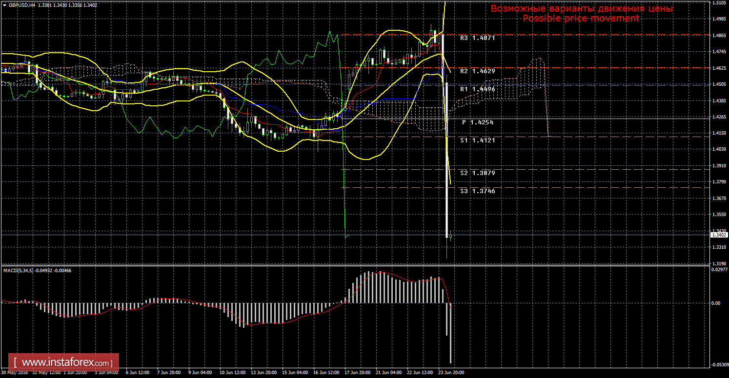
Task: Click the R3 1.4871 resistance label
Action: [x=478, y=38]
